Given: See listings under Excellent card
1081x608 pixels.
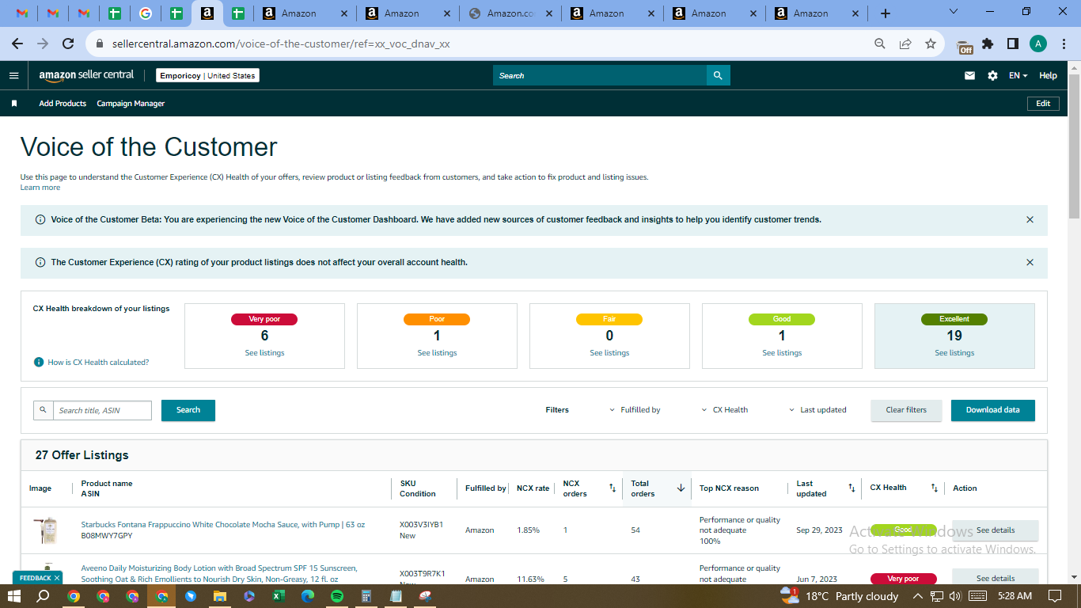Looking at the screenshot, I should 954,353.
